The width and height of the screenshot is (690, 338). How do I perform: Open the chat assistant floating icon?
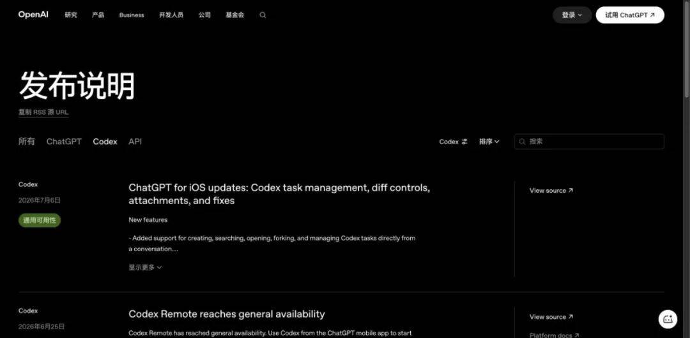pyautogui.click(x=668, y=319)
